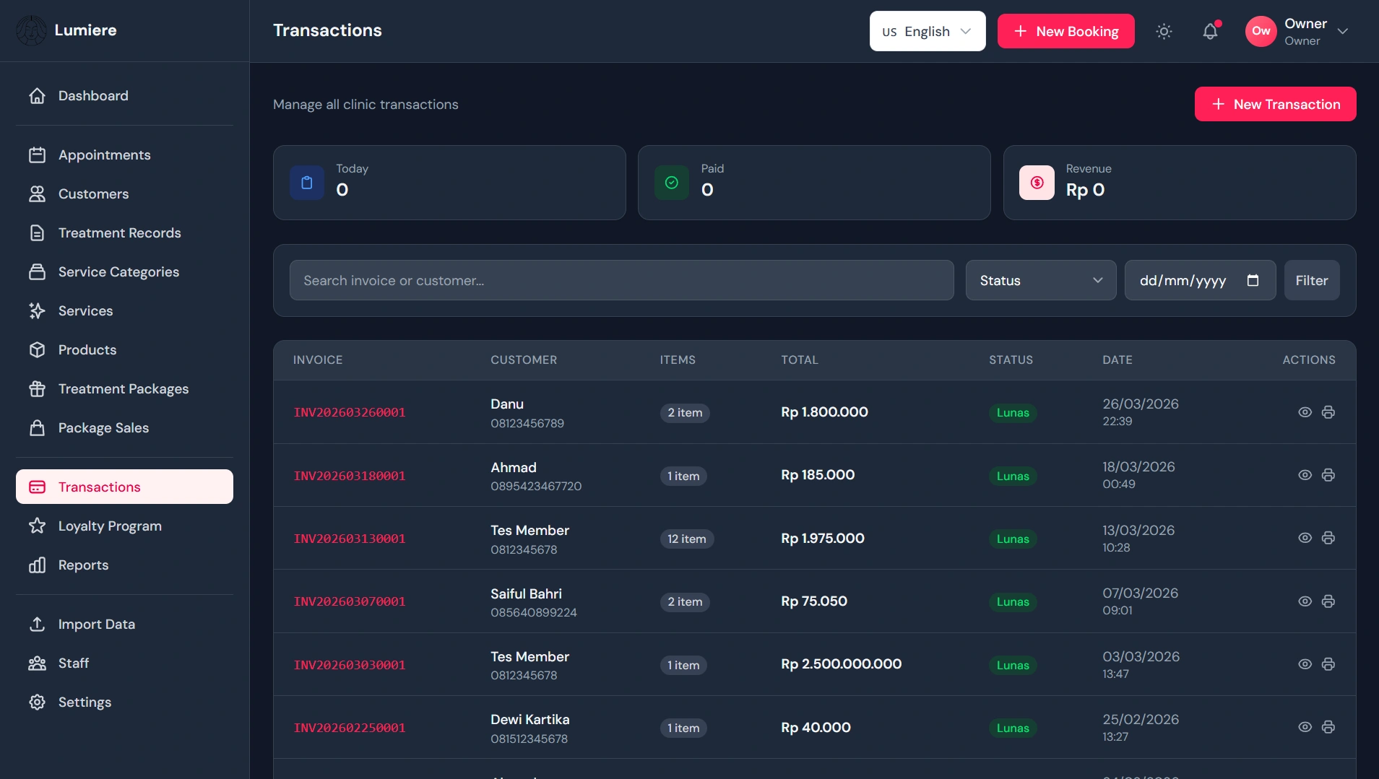Open Appointments in sidebar
This screenshot has width=1379, height=779.
click(x=124, y=155)
